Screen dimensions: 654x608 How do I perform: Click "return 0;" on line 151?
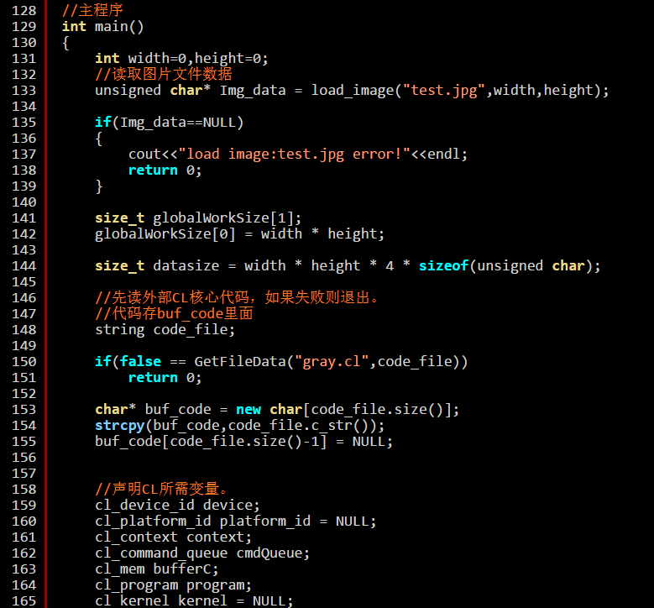[165, 378]
